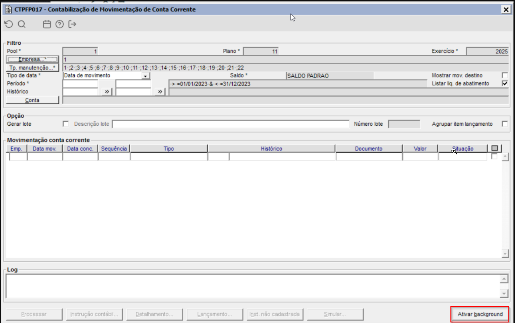The image size is (515, 323).
Task: Click the Simular... button
Action: coord(335,314)
